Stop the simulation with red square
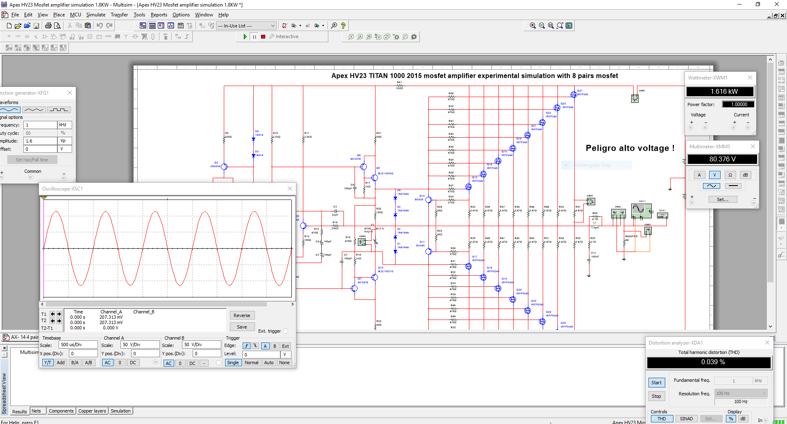 click(x=263, y=36)
